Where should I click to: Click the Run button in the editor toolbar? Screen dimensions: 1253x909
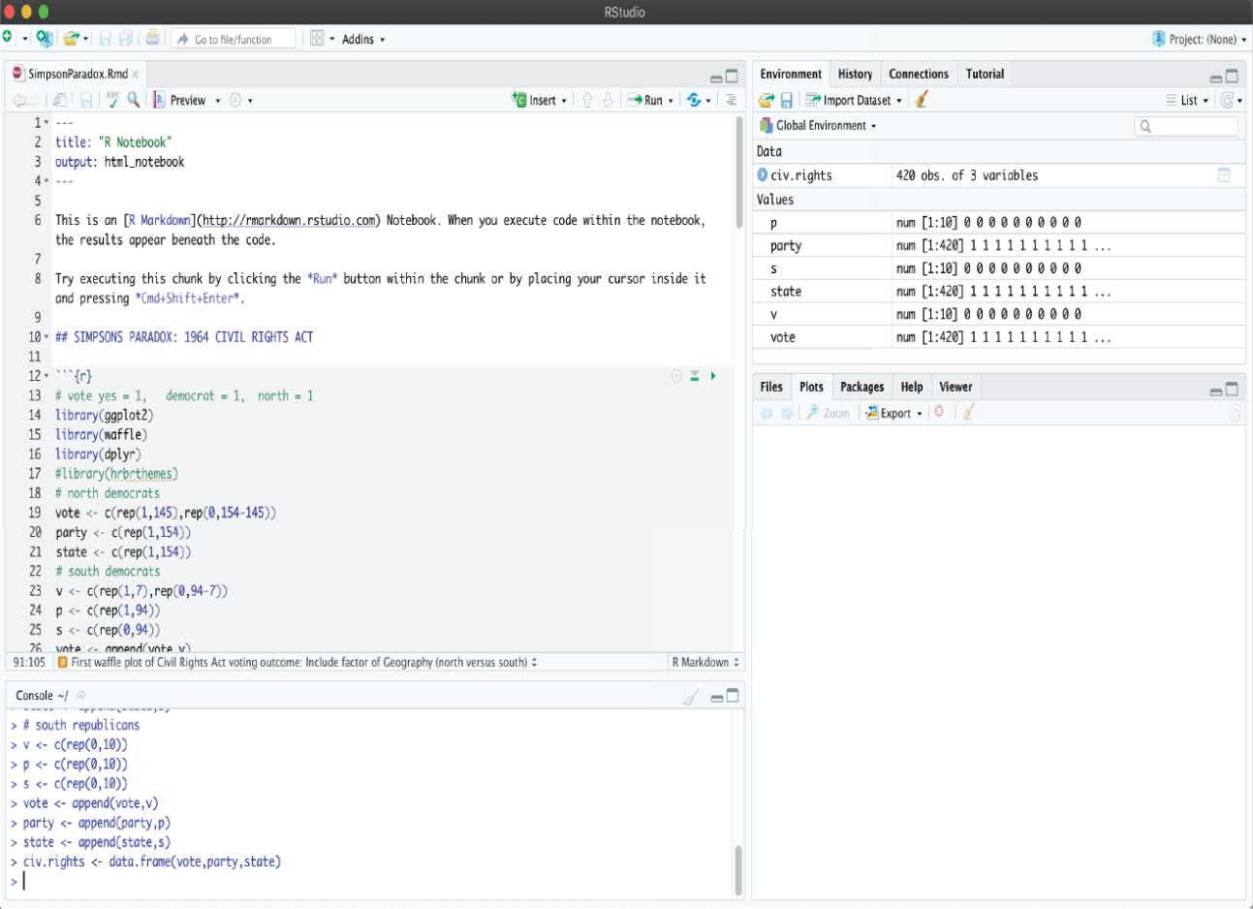point(644,100)
